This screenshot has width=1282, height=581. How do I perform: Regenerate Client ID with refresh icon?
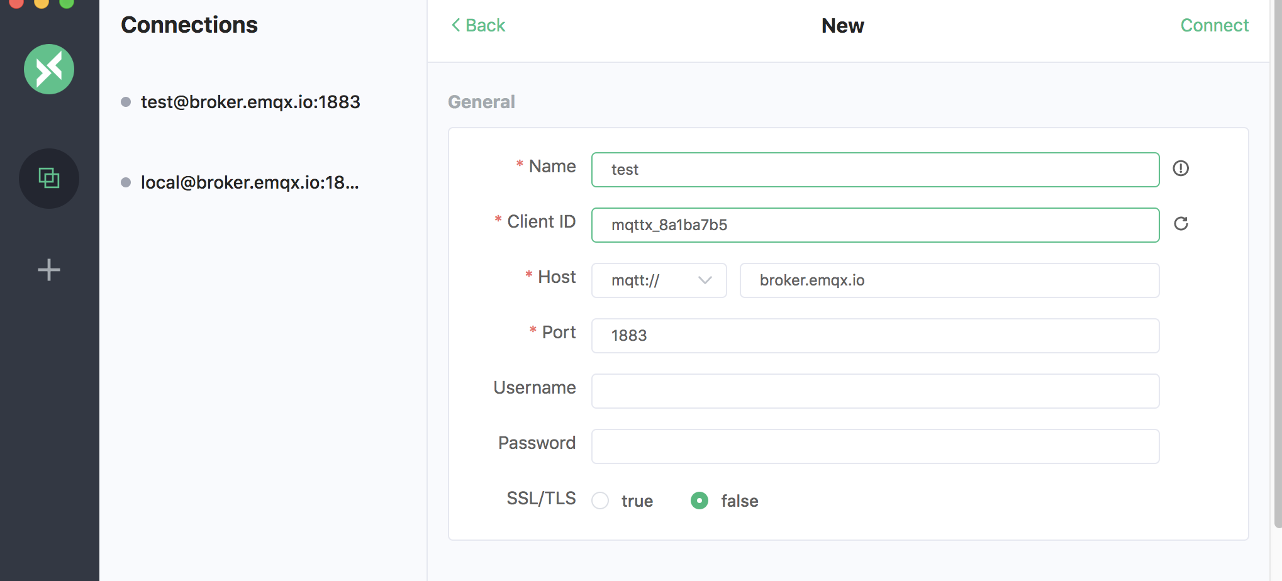1181,224
